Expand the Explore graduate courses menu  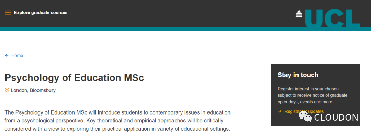[41, 13]
